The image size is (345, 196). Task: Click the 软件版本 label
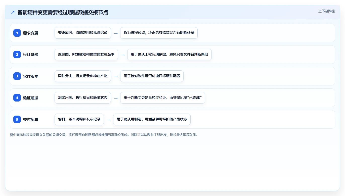[x=31, y=76]
